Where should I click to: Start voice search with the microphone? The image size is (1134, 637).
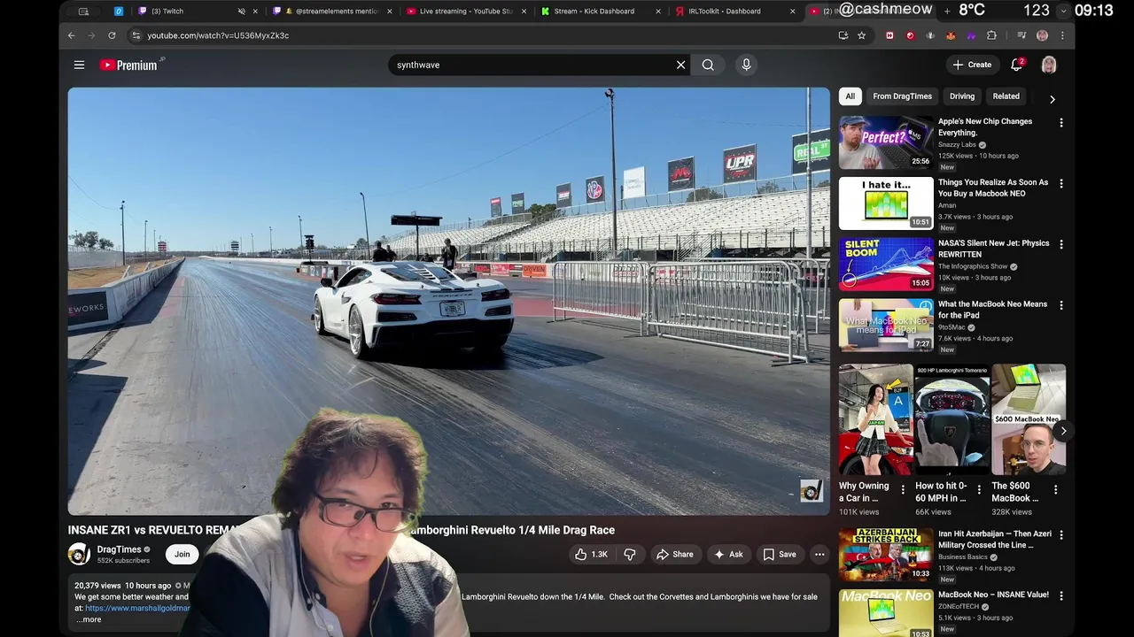[x=746, y=65]
